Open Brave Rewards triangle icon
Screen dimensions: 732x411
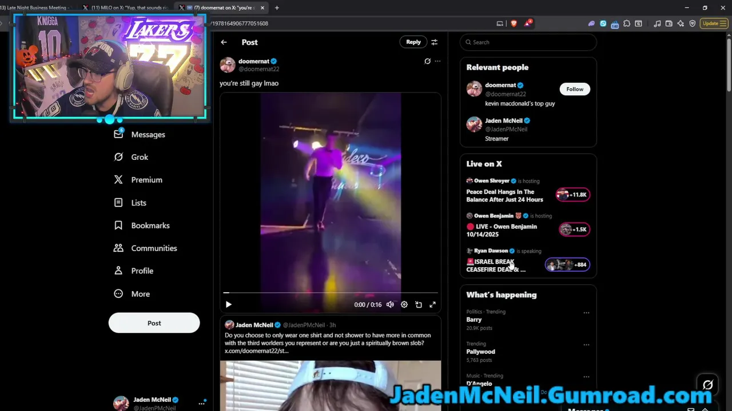[527, 23]
